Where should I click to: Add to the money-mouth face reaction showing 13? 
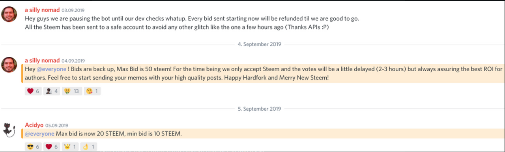(x=73, y=91)
